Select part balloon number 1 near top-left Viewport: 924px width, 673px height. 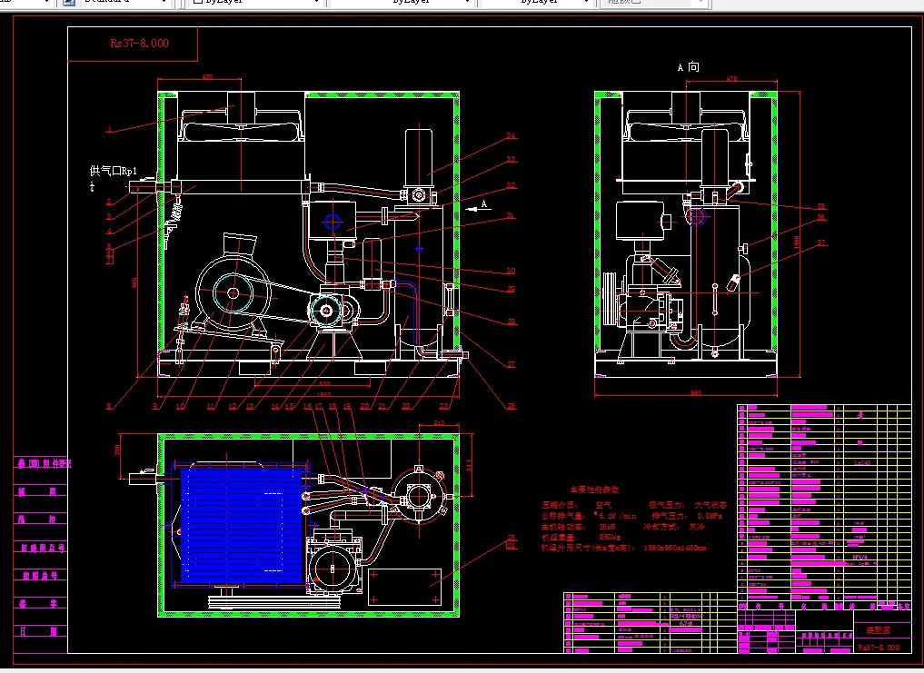click(x=110, y=130)
